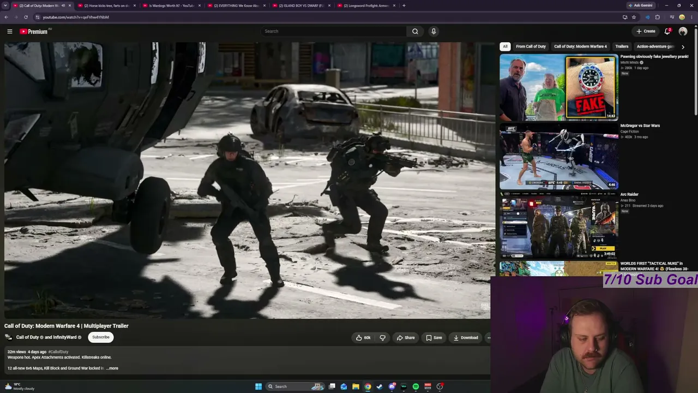This screenshot has width=698, height=393.
Task: Open the browser extensions puzzle icon
Action: coord(657,17)
